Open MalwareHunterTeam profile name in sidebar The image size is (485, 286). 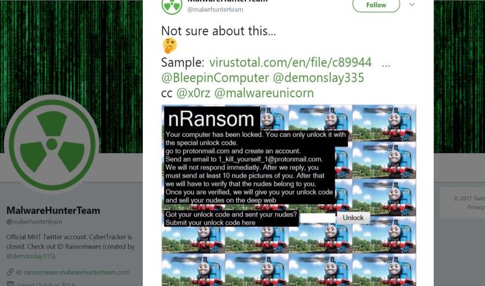click(53, 211)
